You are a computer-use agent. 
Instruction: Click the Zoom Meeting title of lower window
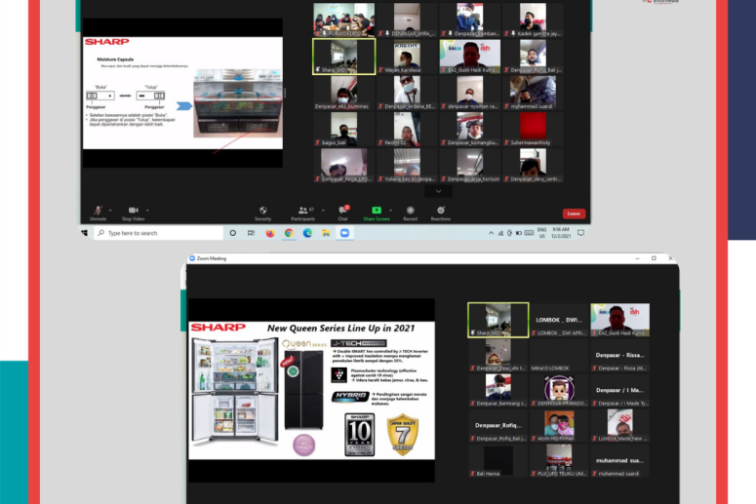click(x=211, y=258)
